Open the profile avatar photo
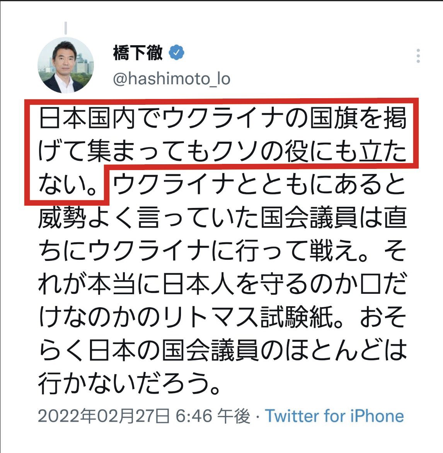Image resolution: width=443 pixels, height=453 pixels. 66,65
